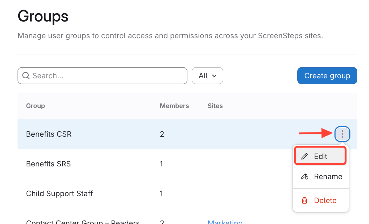This screenshot has width=369, height=224.
Task: Click Contact Center Group – Readers row
Action: pos(83,222)
